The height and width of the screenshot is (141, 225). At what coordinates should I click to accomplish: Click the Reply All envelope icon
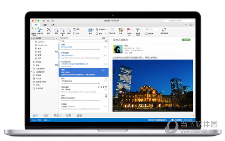(x=62, y=30)
